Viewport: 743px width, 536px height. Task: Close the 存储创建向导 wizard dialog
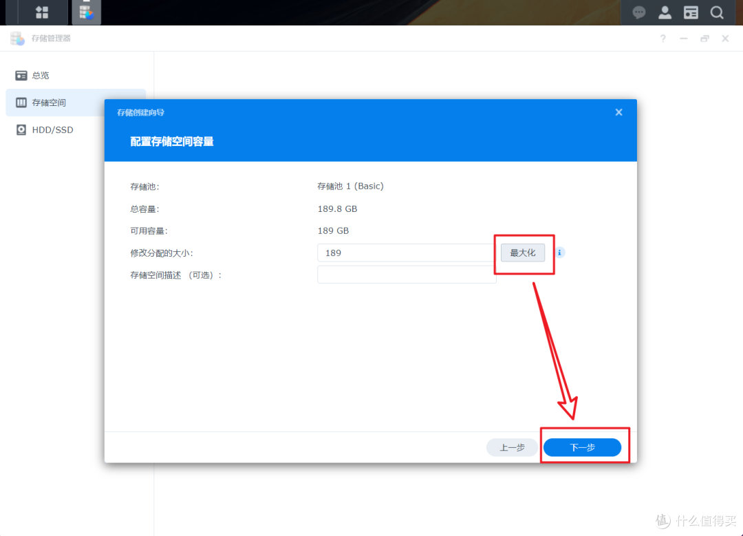618,111
